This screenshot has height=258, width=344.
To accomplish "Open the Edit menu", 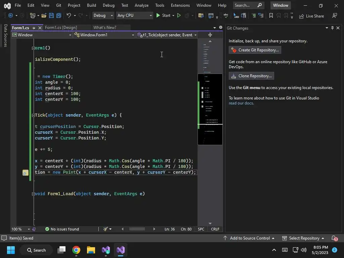I will pyautogui.click(x=31, y=5).
